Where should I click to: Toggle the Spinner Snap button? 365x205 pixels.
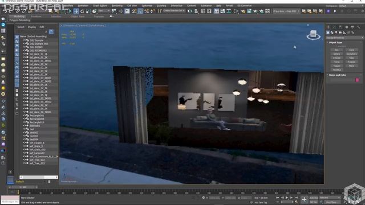152,11
